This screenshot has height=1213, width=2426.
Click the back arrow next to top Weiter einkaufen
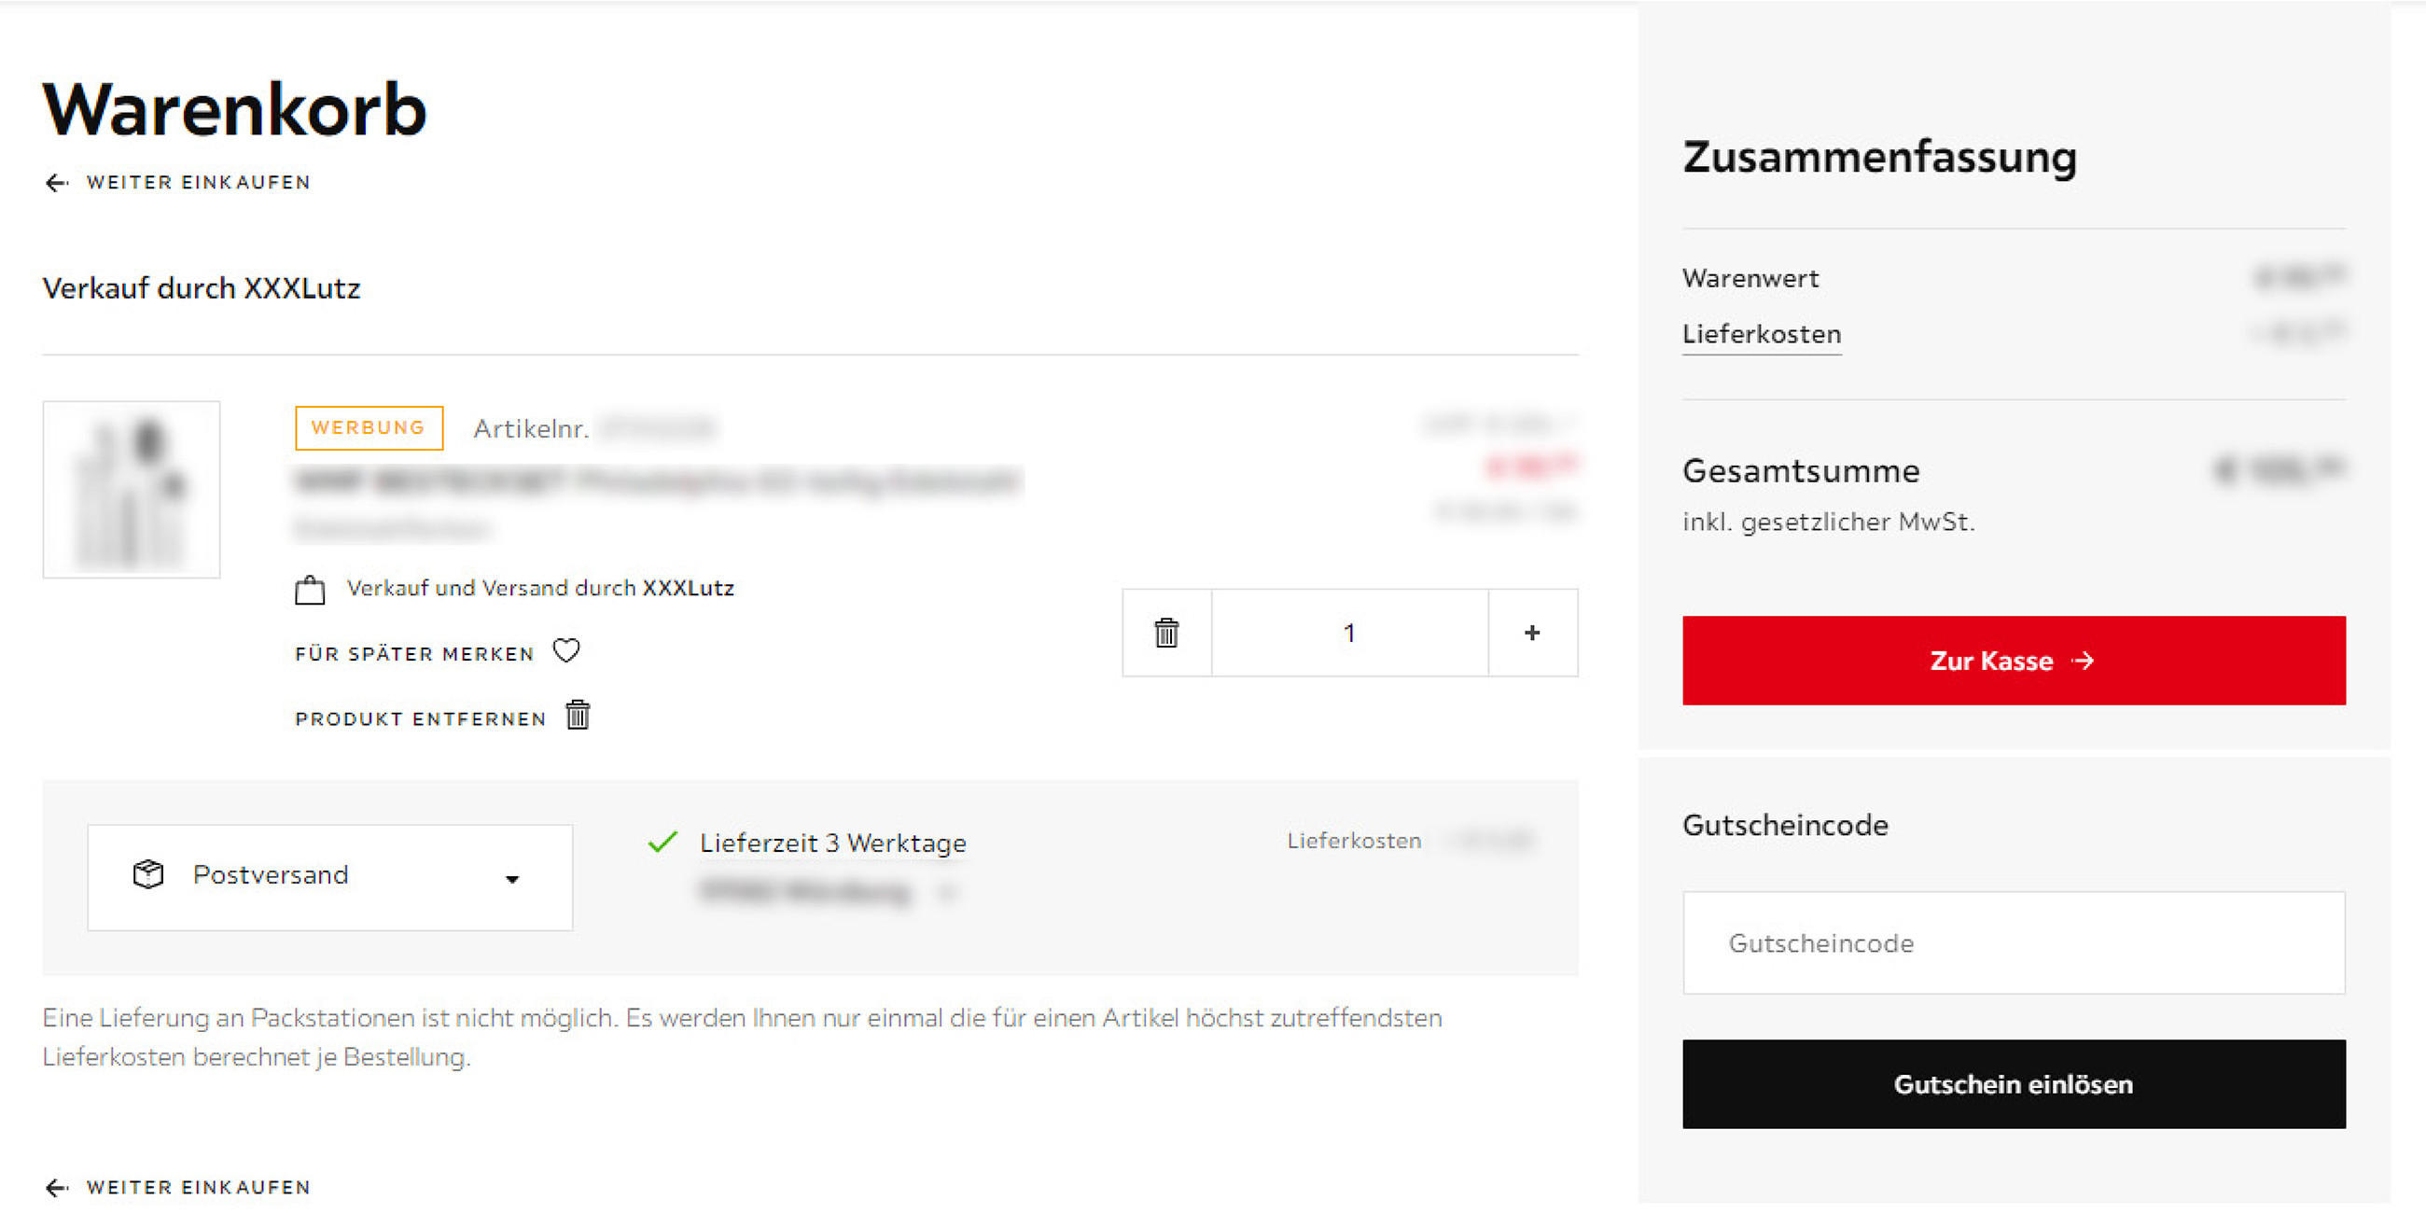point(57,183)
